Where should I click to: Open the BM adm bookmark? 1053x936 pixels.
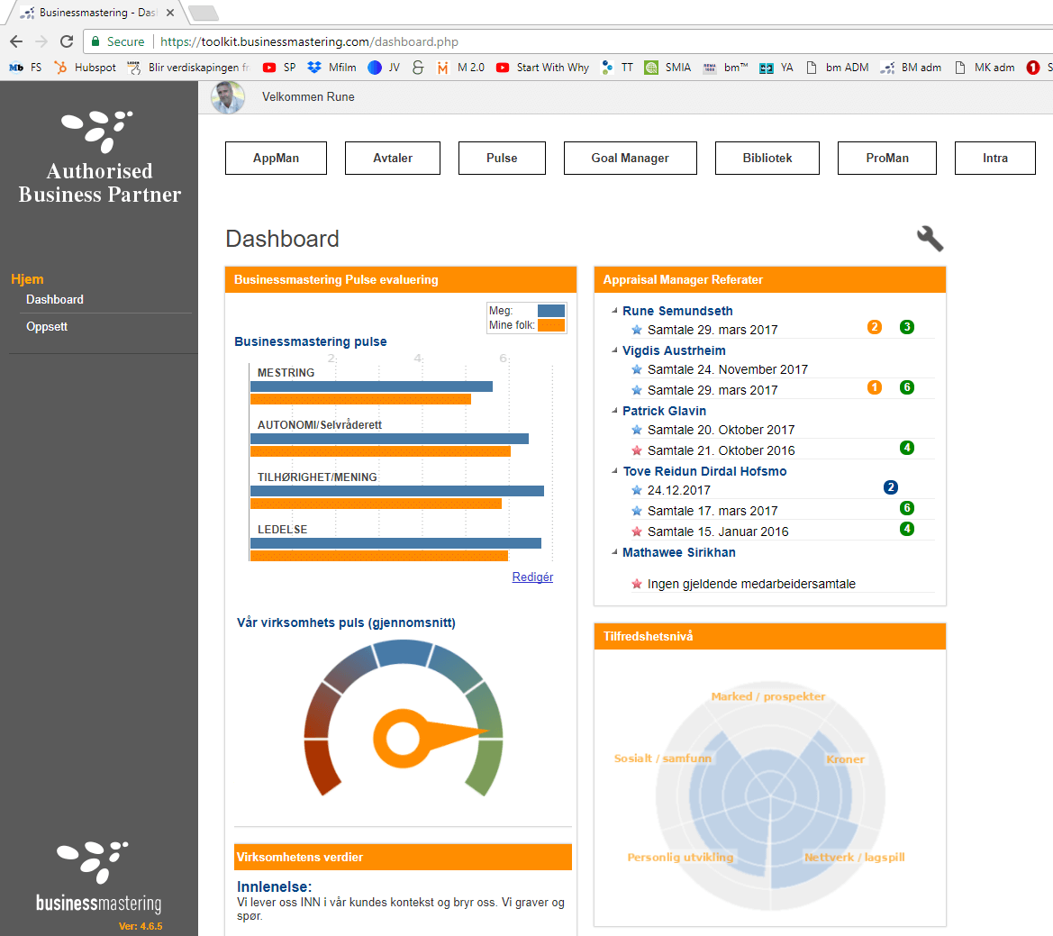(x=911, y=68)
